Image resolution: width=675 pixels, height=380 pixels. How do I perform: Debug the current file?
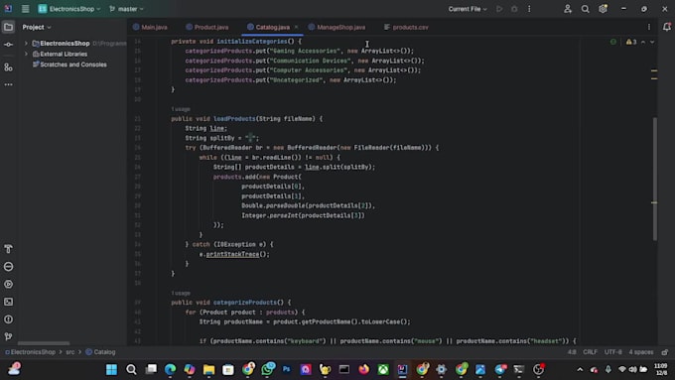pyautogui.click(x=514, y=9)
